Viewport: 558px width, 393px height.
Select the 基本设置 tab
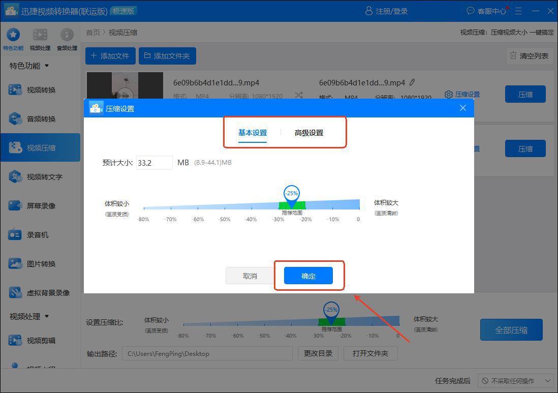(x=253, y=133)
